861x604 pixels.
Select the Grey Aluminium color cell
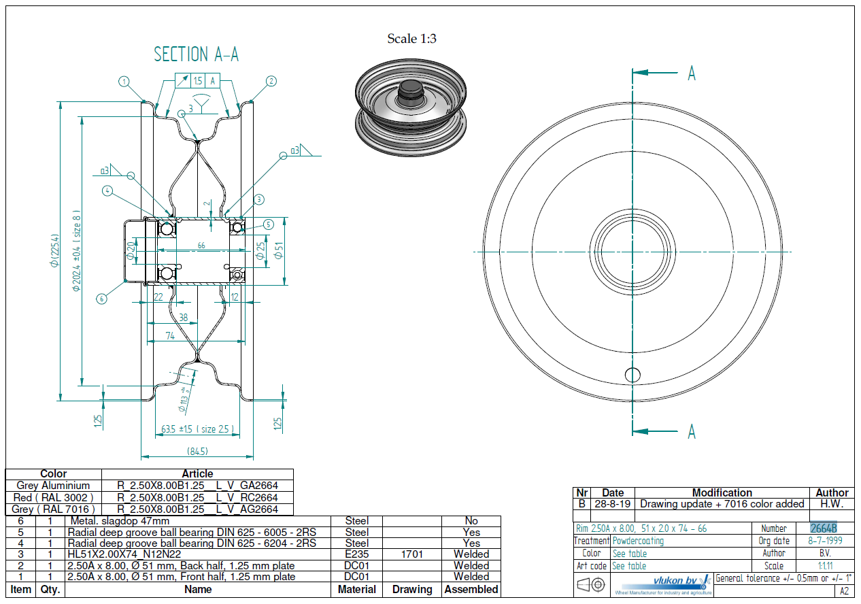click(54, 486)
